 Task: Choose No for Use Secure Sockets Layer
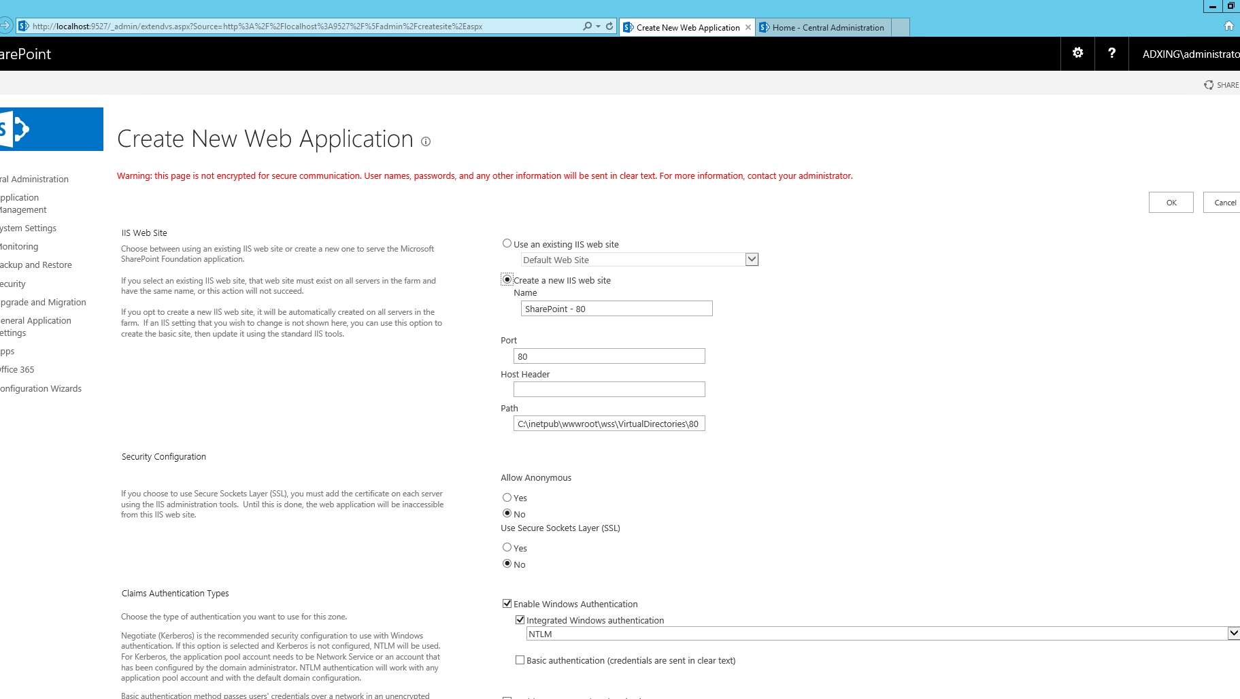click(507, 564)
